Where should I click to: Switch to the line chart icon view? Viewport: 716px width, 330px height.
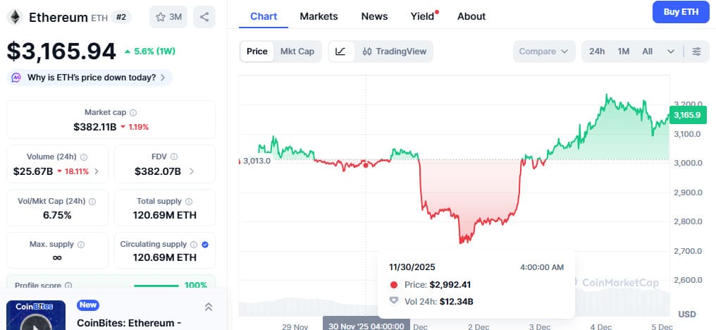[x=340, y=51]
